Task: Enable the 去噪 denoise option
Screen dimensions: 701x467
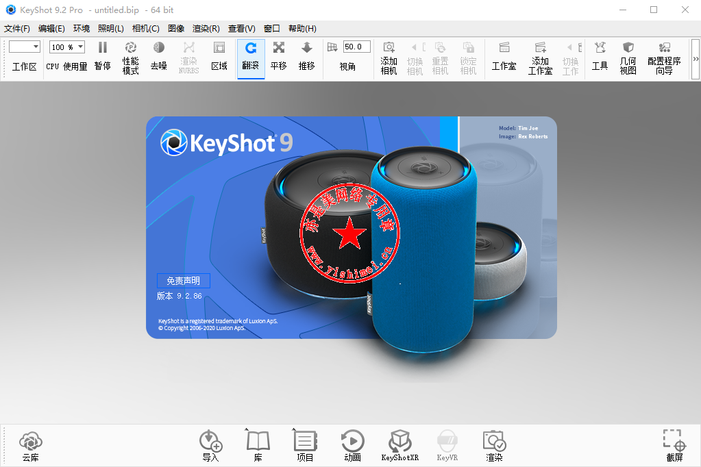Action: click(159, 58)
